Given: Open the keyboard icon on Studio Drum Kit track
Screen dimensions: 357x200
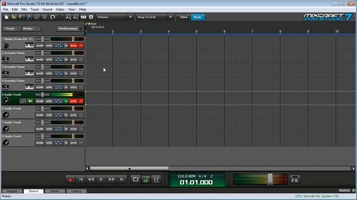Looking at the screenshot, I should [30, 46].
